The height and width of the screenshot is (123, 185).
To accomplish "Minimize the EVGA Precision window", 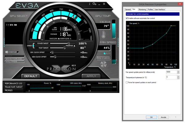I will [x=99, y=5].
